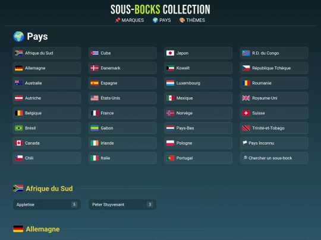This screenshot has width=321, height=240.
Task: Click Chercher un sous-bock search button
Action: point(274,158)
